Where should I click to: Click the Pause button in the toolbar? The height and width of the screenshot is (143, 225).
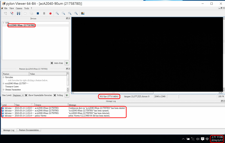coord(44,13)
